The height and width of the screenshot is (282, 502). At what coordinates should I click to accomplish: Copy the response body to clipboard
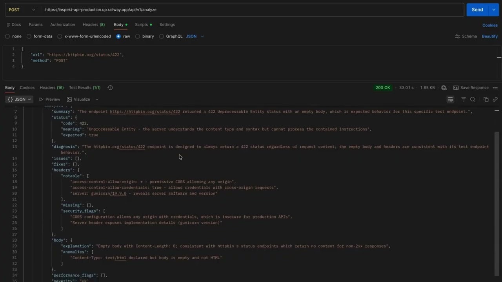pos(486,99)
